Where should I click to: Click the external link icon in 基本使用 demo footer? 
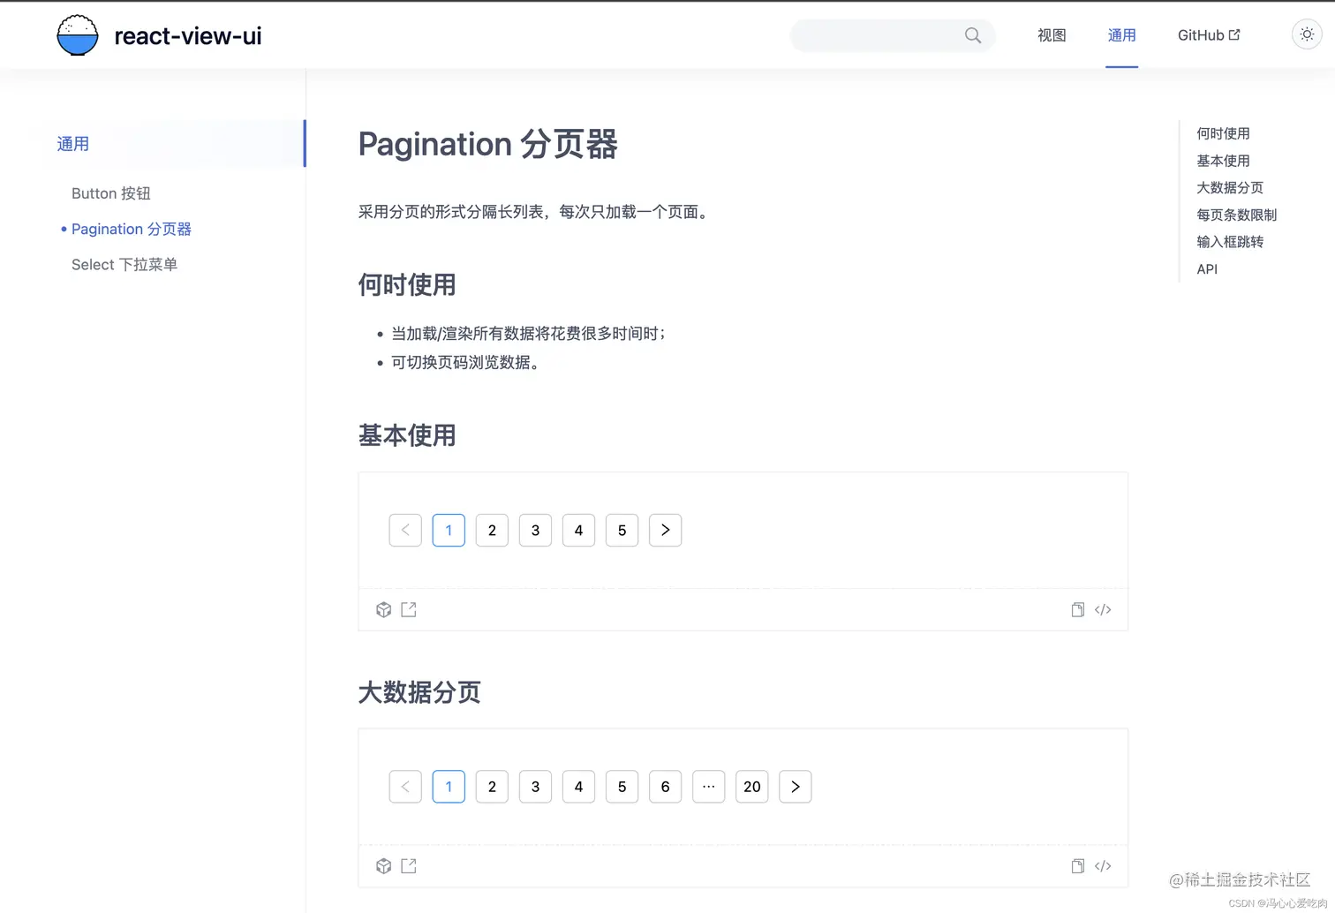(408, 609)
